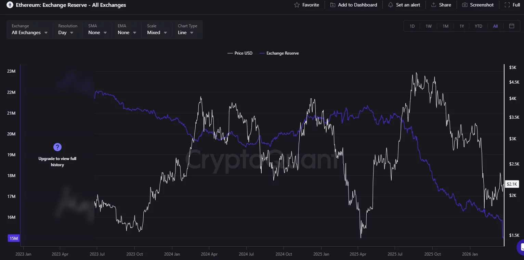Click the $2.1K price marker label
Screen dimensions: 524x260
pyautogui.click(x=512, y=184)
